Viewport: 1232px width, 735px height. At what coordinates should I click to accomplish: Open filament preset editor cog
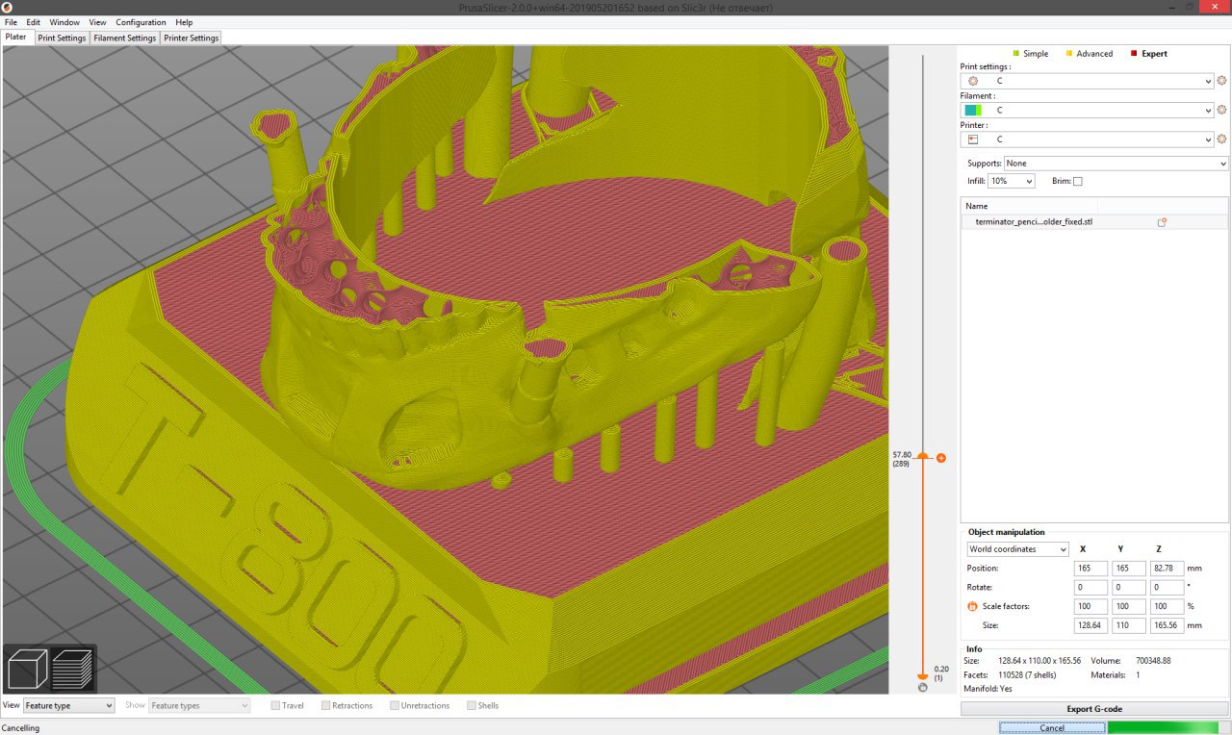pos(1222,111)
